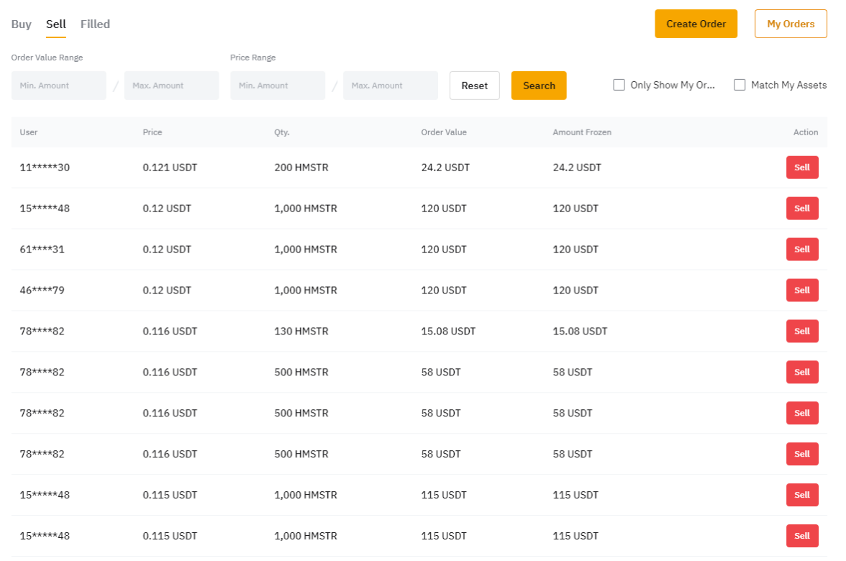
Task: Sell to user 61****31 order
Action: coord(801,250)
